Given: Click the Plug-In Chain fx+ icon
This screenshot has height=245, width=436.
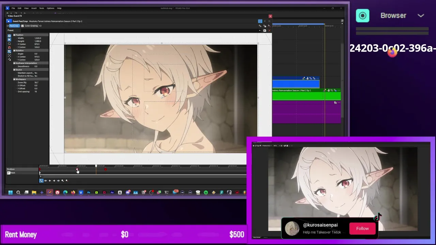Looking at the screenshot, I should pos(260,26).
